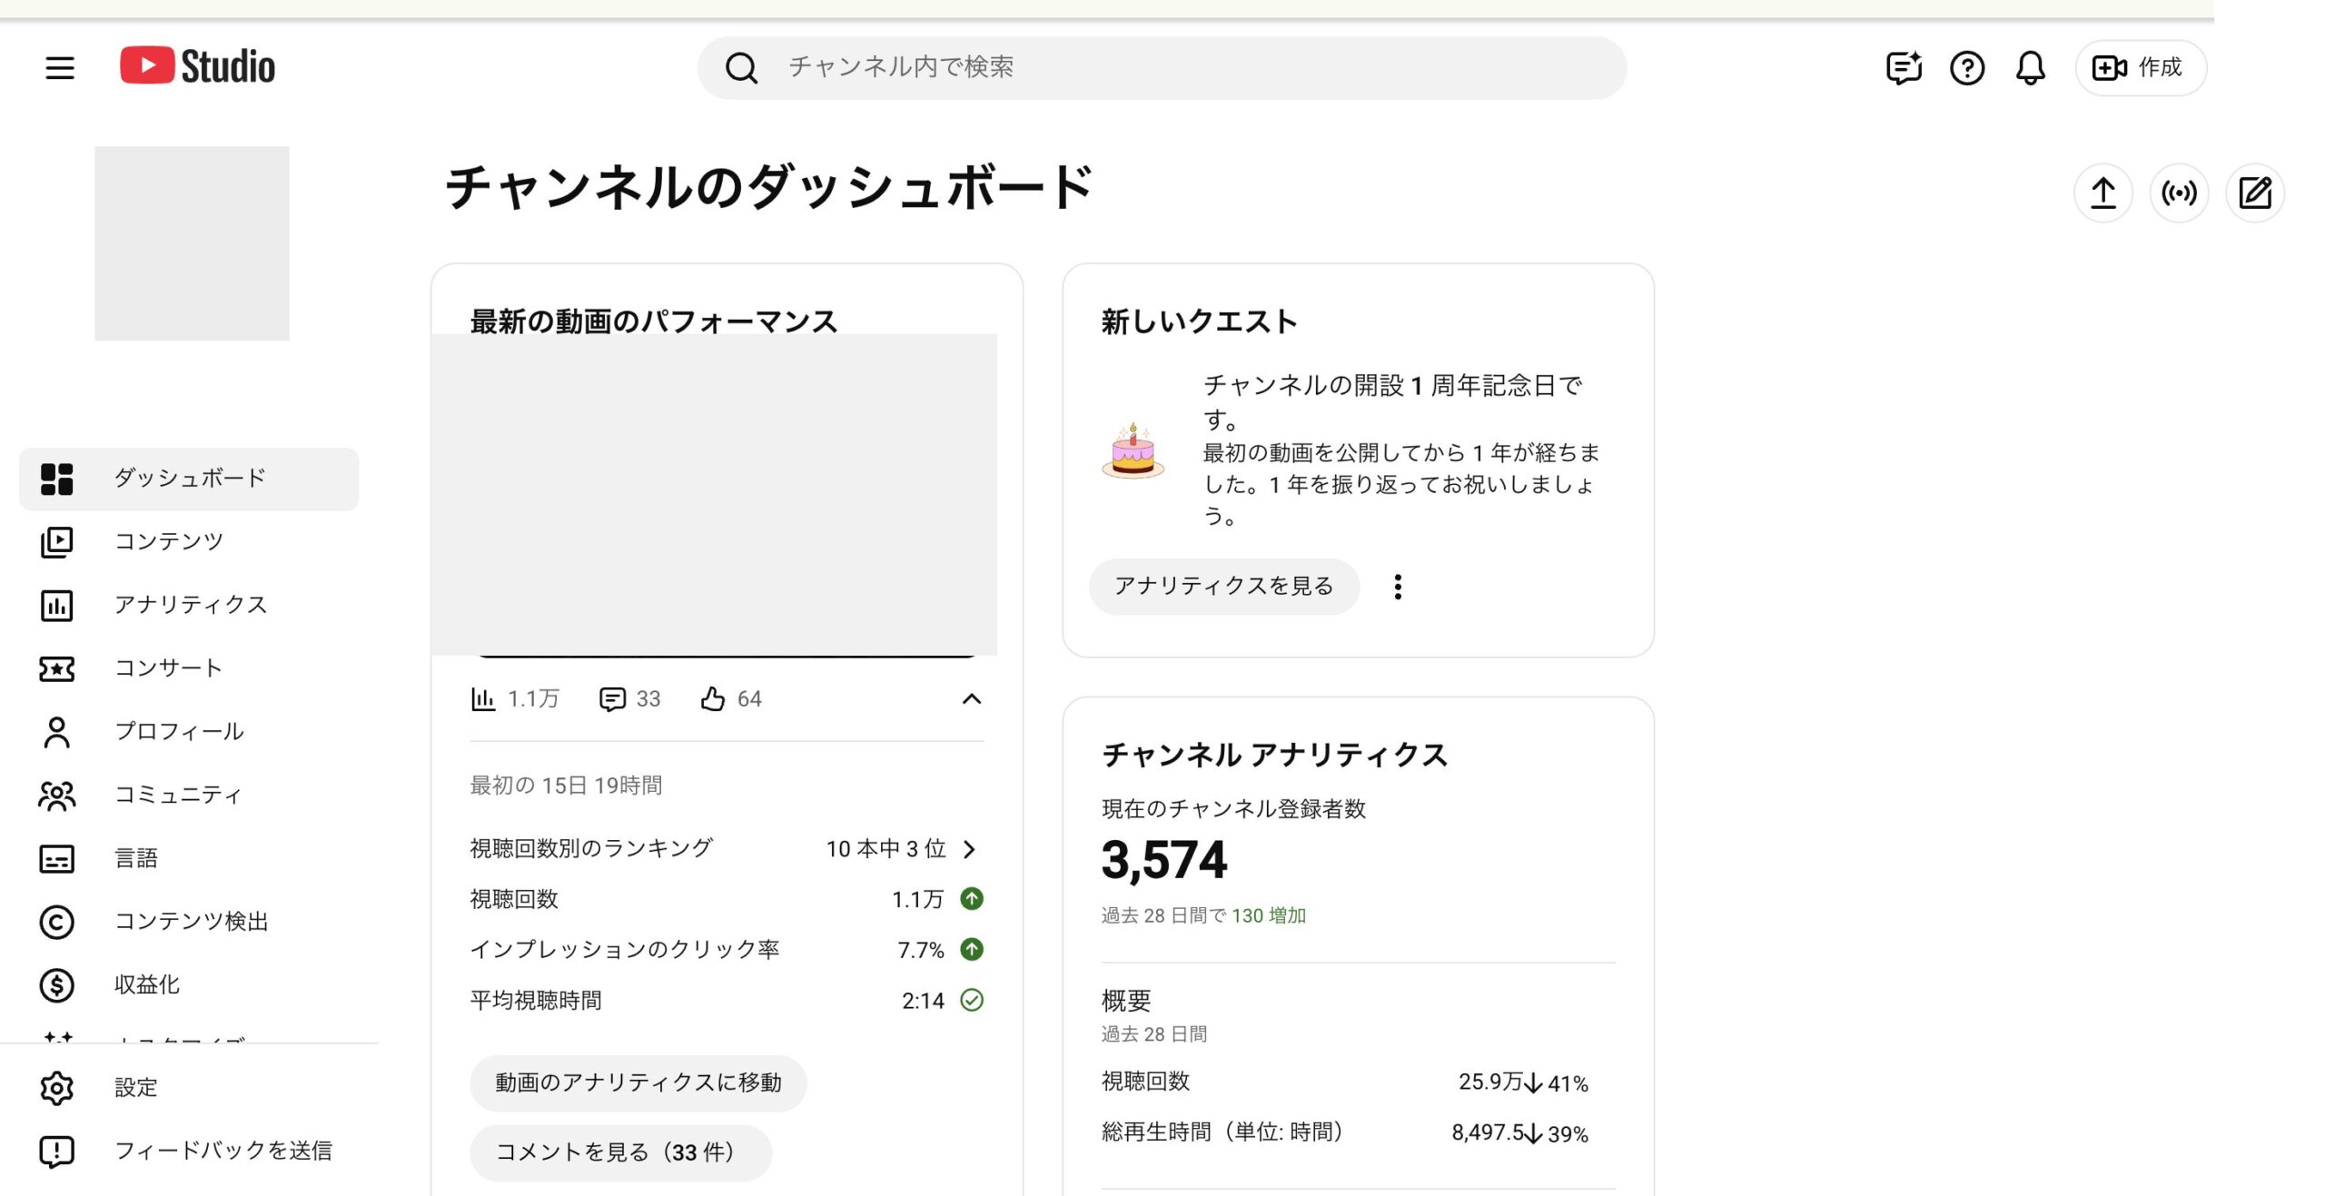This screenshot has width=2325, height=1196.
Task: Click 総再生時間 8,497.5 value
Action: [x=1487, y=1132]
